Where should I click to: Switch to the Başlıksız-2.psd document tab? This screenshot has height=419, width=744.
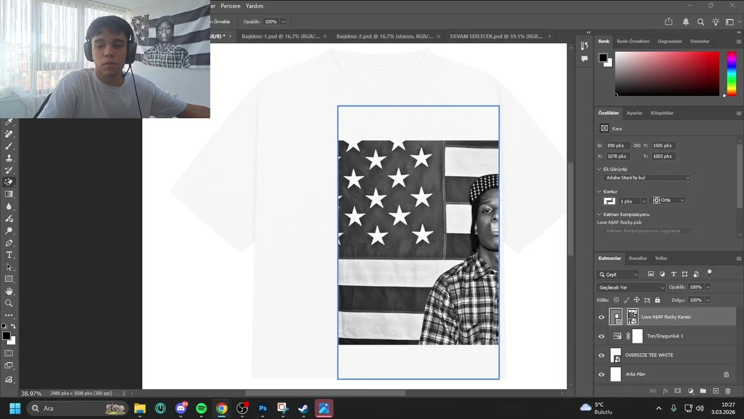(385, 36)
